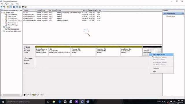Expand the Performance node
The width and height of the screenshot is (185, 104).
[4, 23]
